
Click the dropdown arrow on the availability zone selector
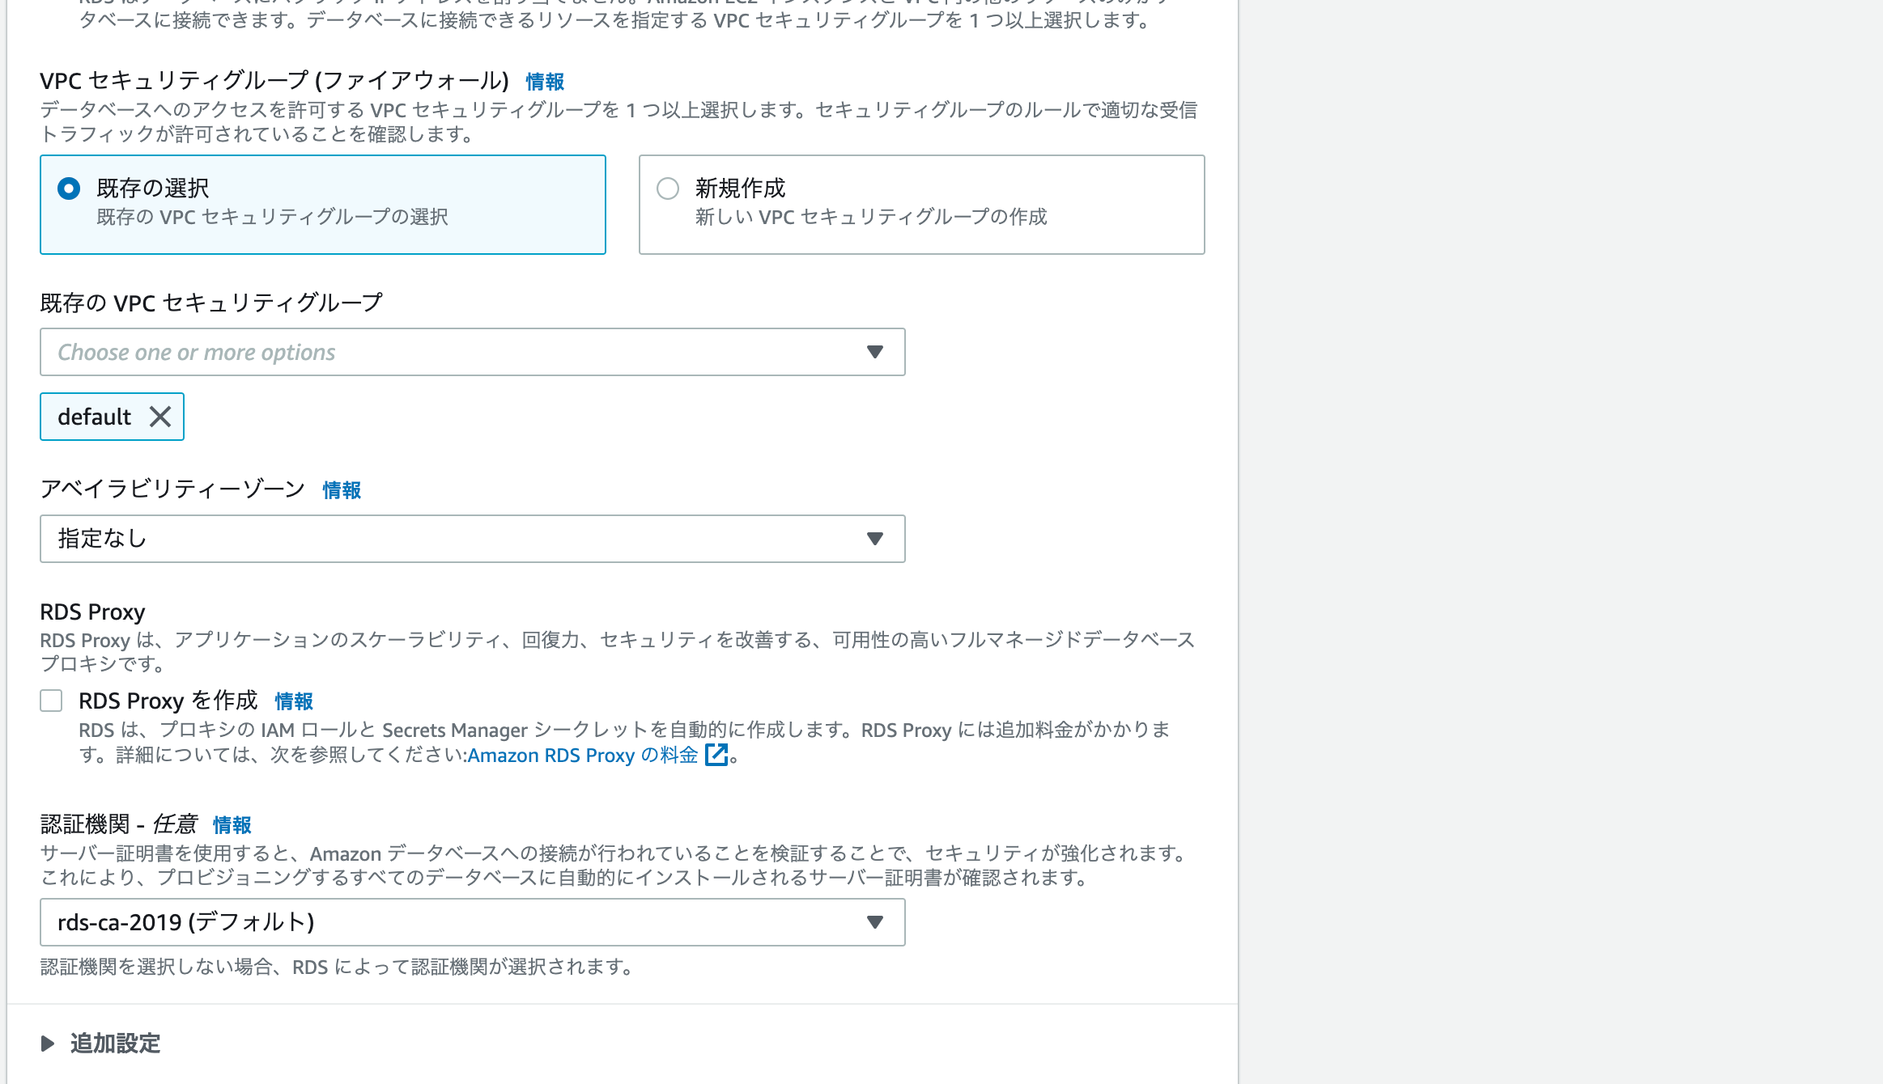point(873,538)
